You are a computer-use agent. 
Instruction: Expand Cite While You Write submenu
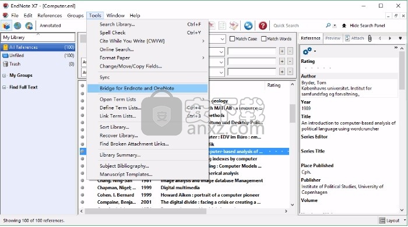203,41
